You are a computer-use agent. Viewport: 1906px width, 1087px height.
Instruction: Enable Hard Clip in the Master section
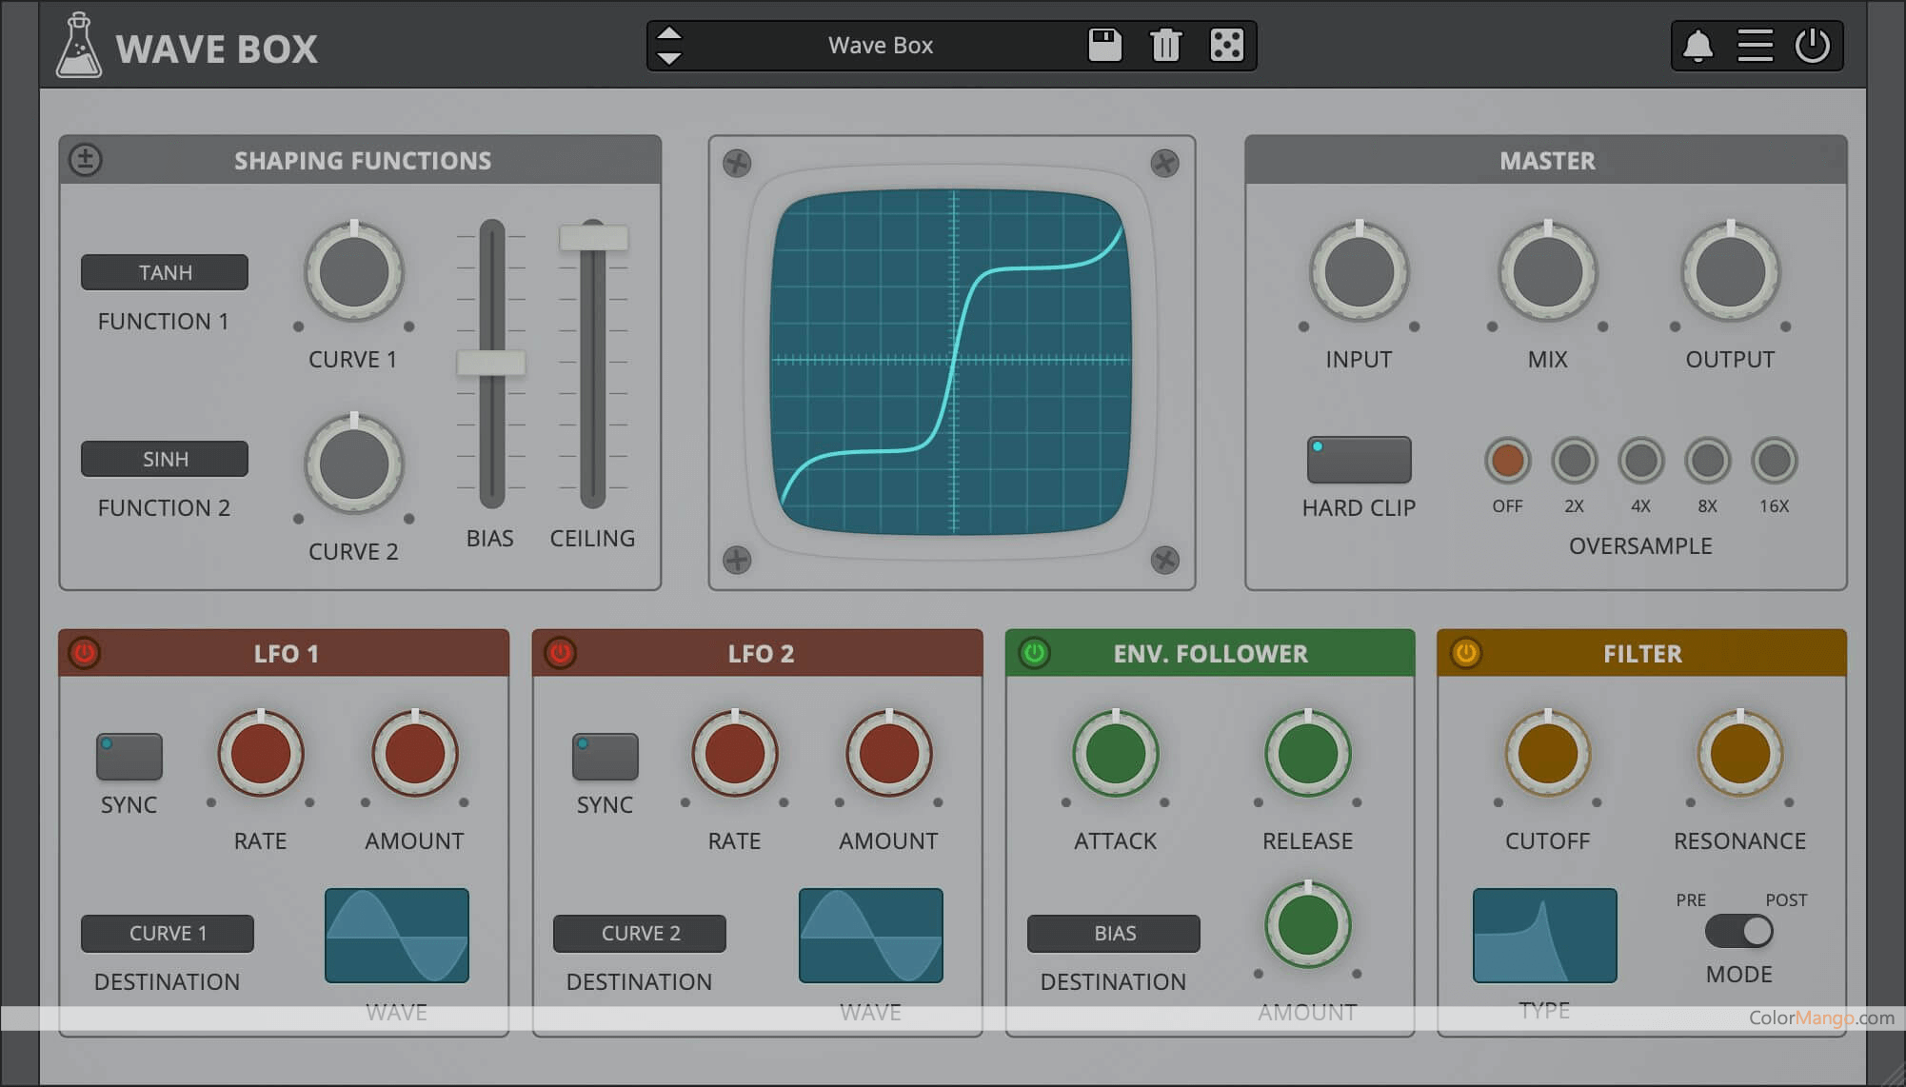point(1358,460)
